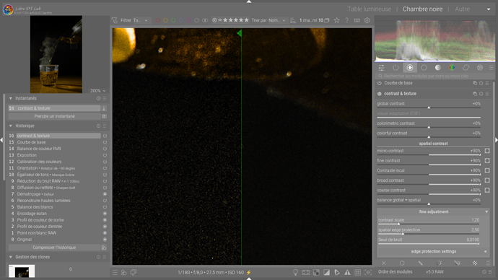This screenshot has height=280, width=498.
Task: Open 'Ordre des modules' panel header
Action: pyautogui.click(x=395, y=272)
